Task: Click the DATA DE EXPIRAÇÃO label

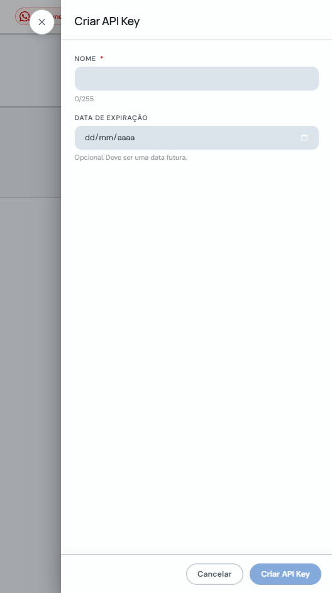Action: pos(111,118)
